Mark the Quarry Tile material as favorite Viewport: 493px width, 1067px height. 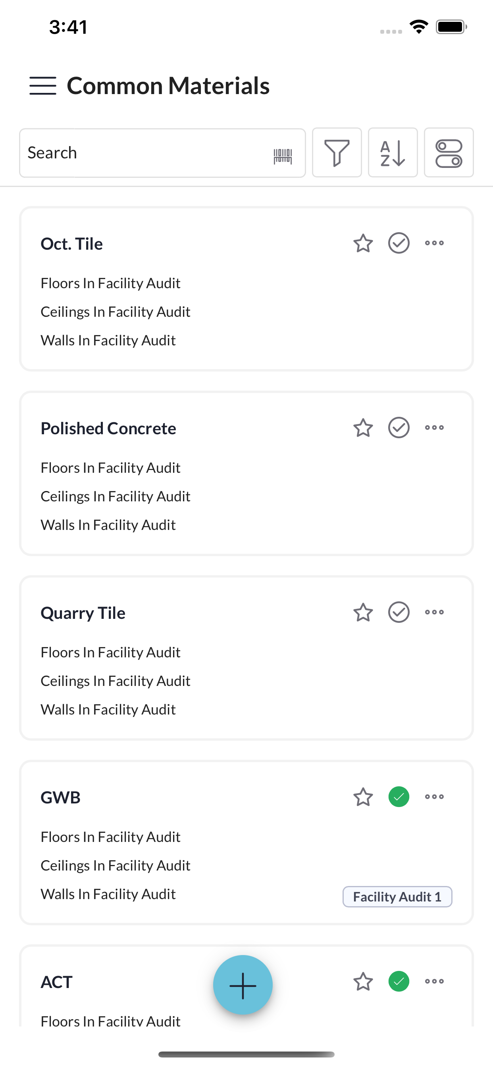pyautogui.click(x=363, y=612)
